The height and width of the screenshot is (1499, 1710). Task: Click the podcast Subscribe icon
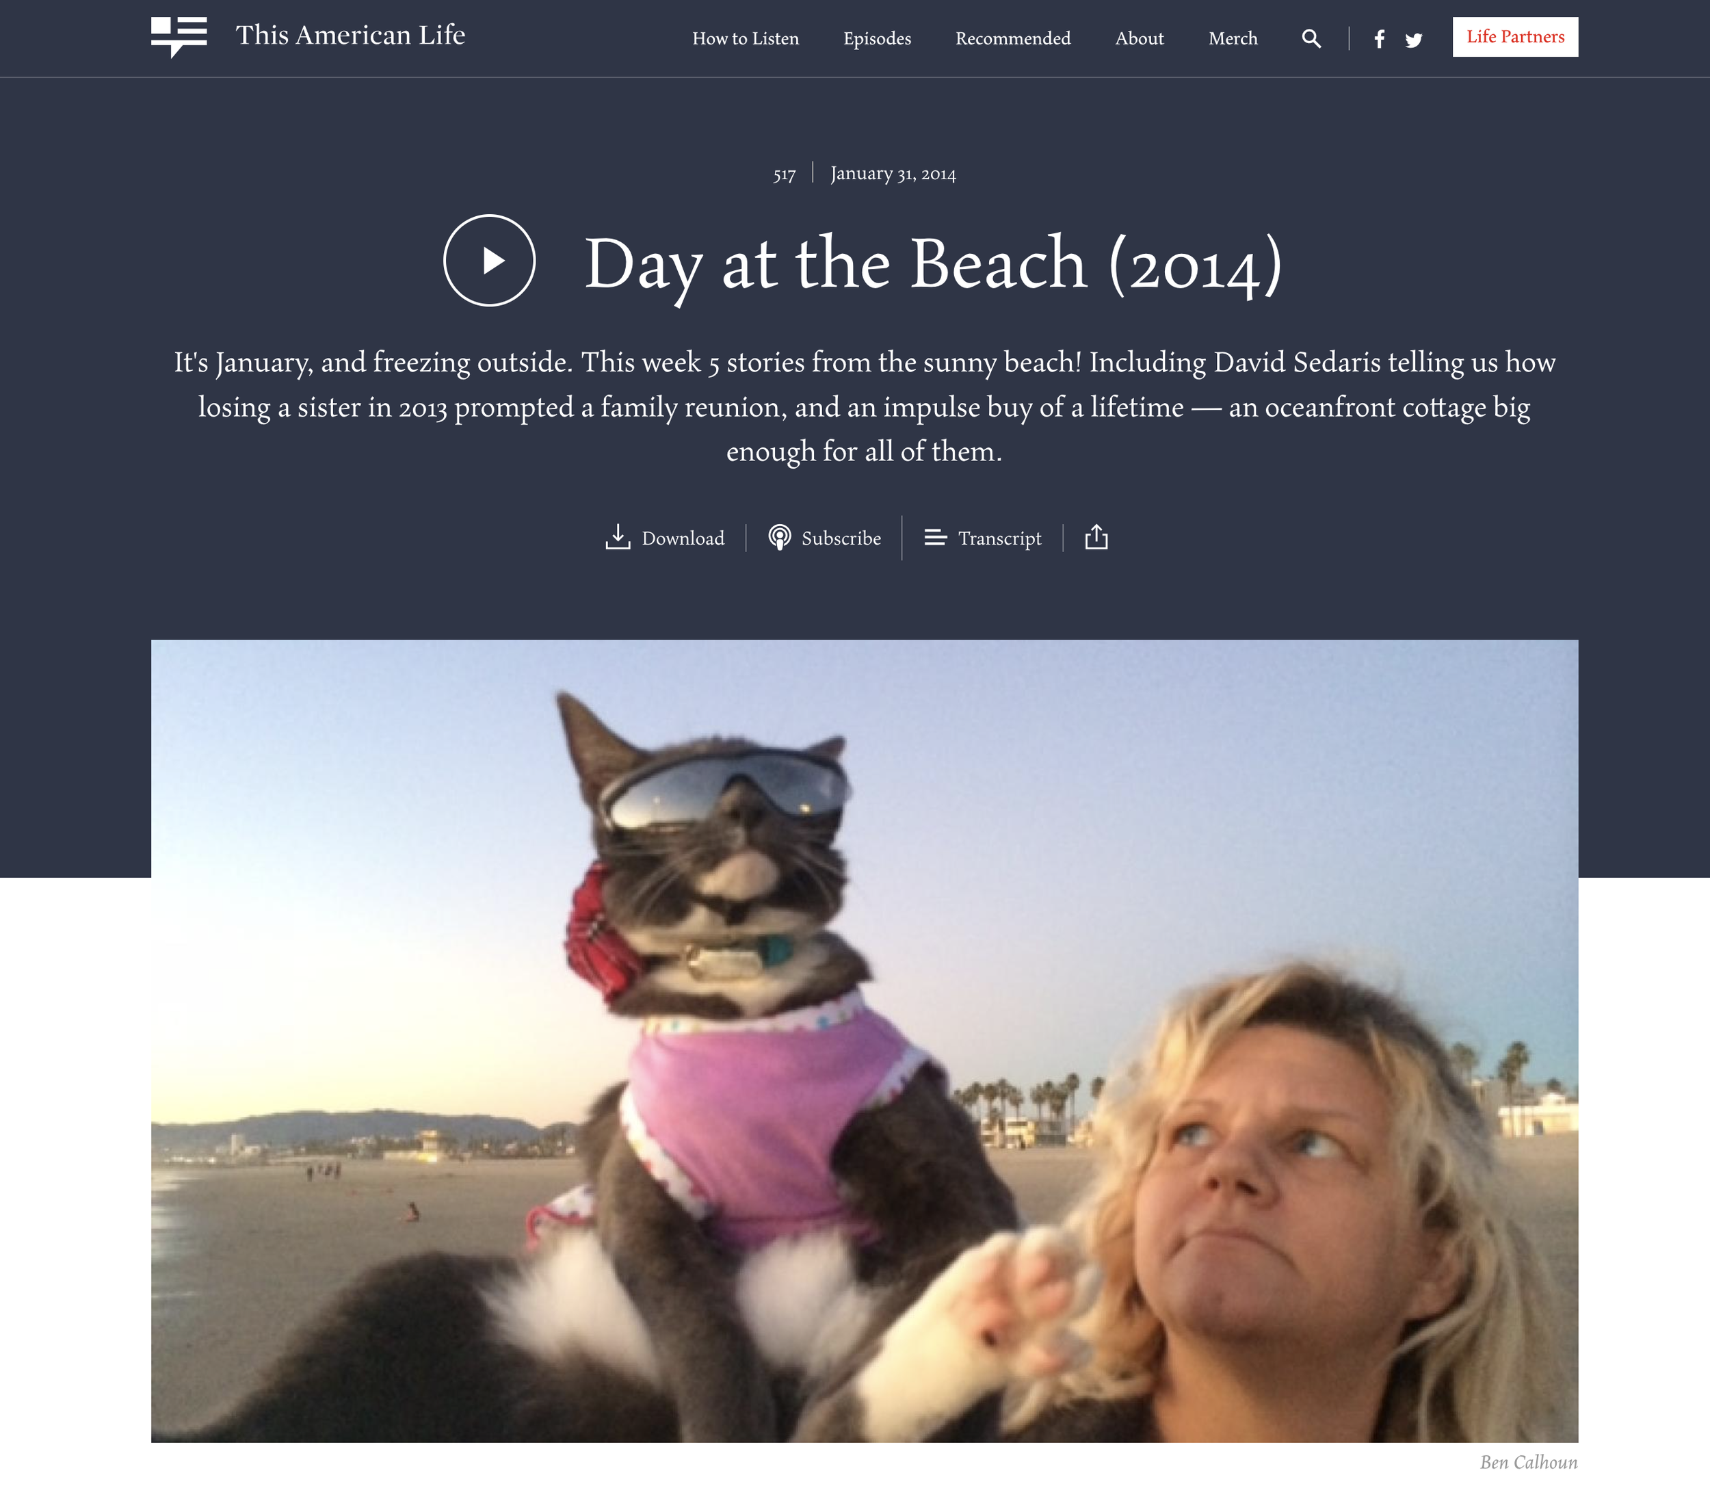pyautogui.click(x=779, y=537)
